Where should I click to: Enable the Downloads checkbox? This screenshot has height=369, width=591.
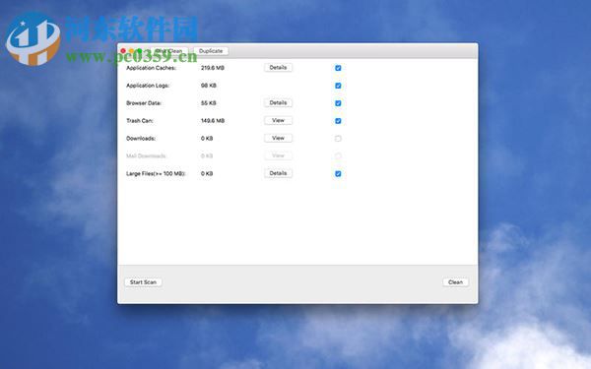coord(338,139)
